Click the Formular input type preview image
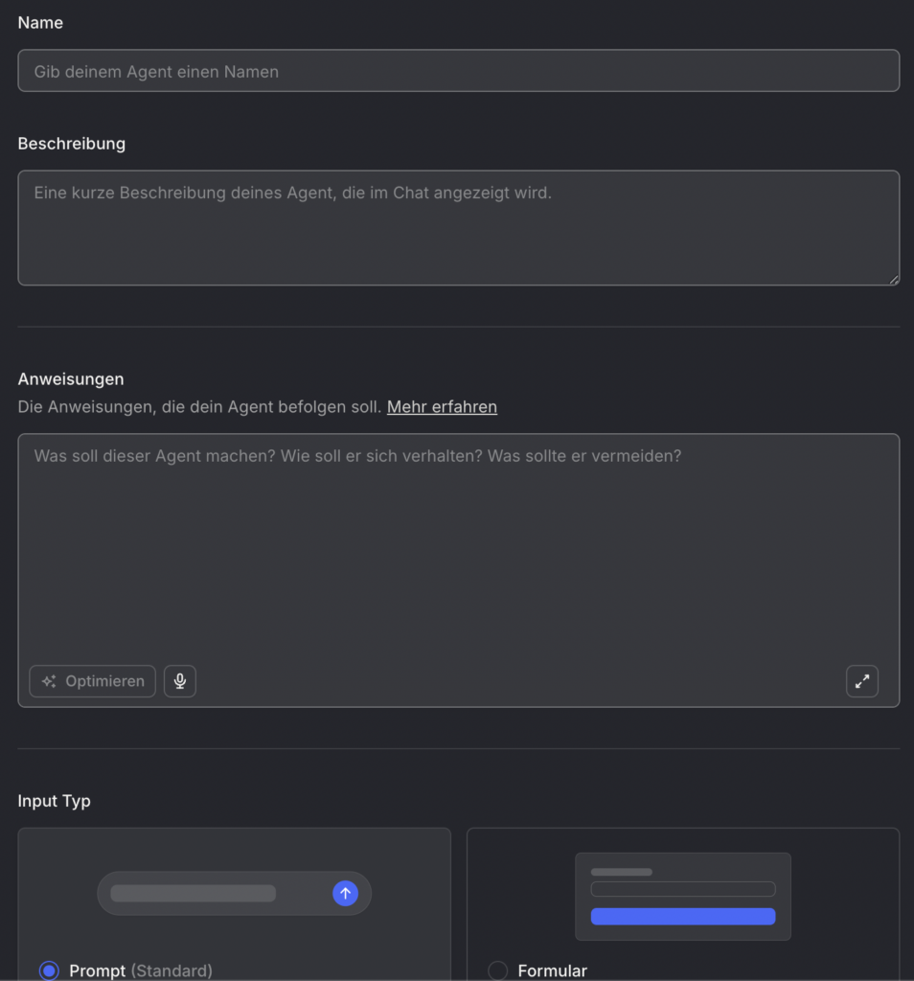Screen dimensions: 914x981 682,896
